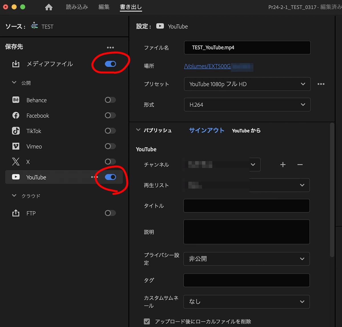Open the 再生リスト dropdown
Screen dimensions: 342x327
tap(246, 185)
